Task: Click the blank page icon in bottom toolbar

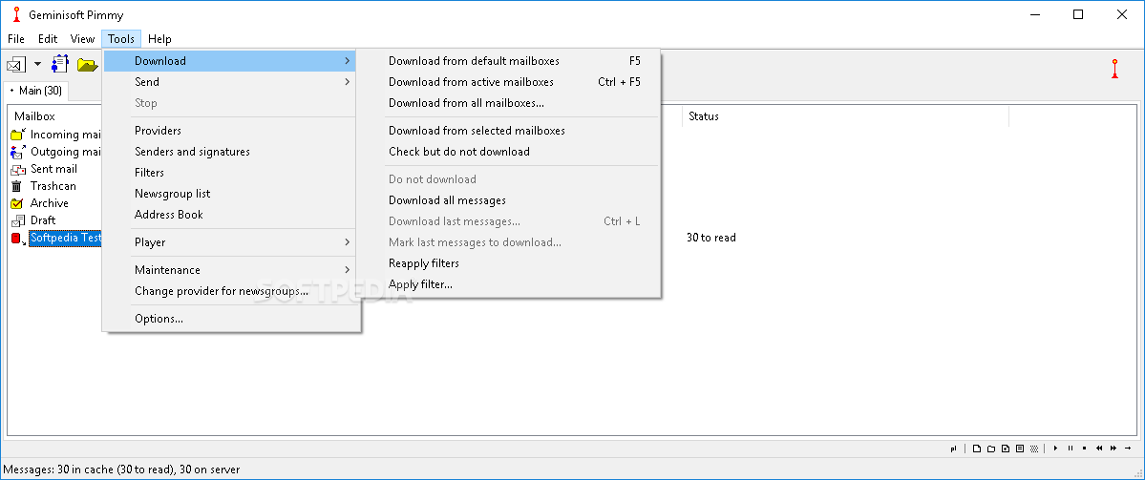Action: click(977, 449)
